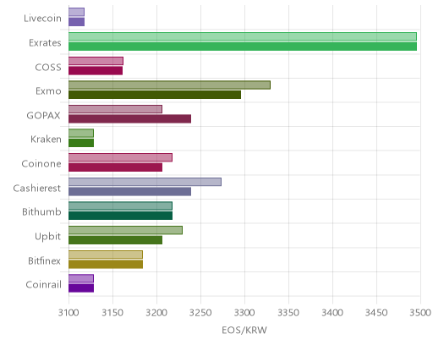Viewport: 433px width, 345px height.
Task: Select the GOPAX dark maroon bar
Action: tap(130, 119)
